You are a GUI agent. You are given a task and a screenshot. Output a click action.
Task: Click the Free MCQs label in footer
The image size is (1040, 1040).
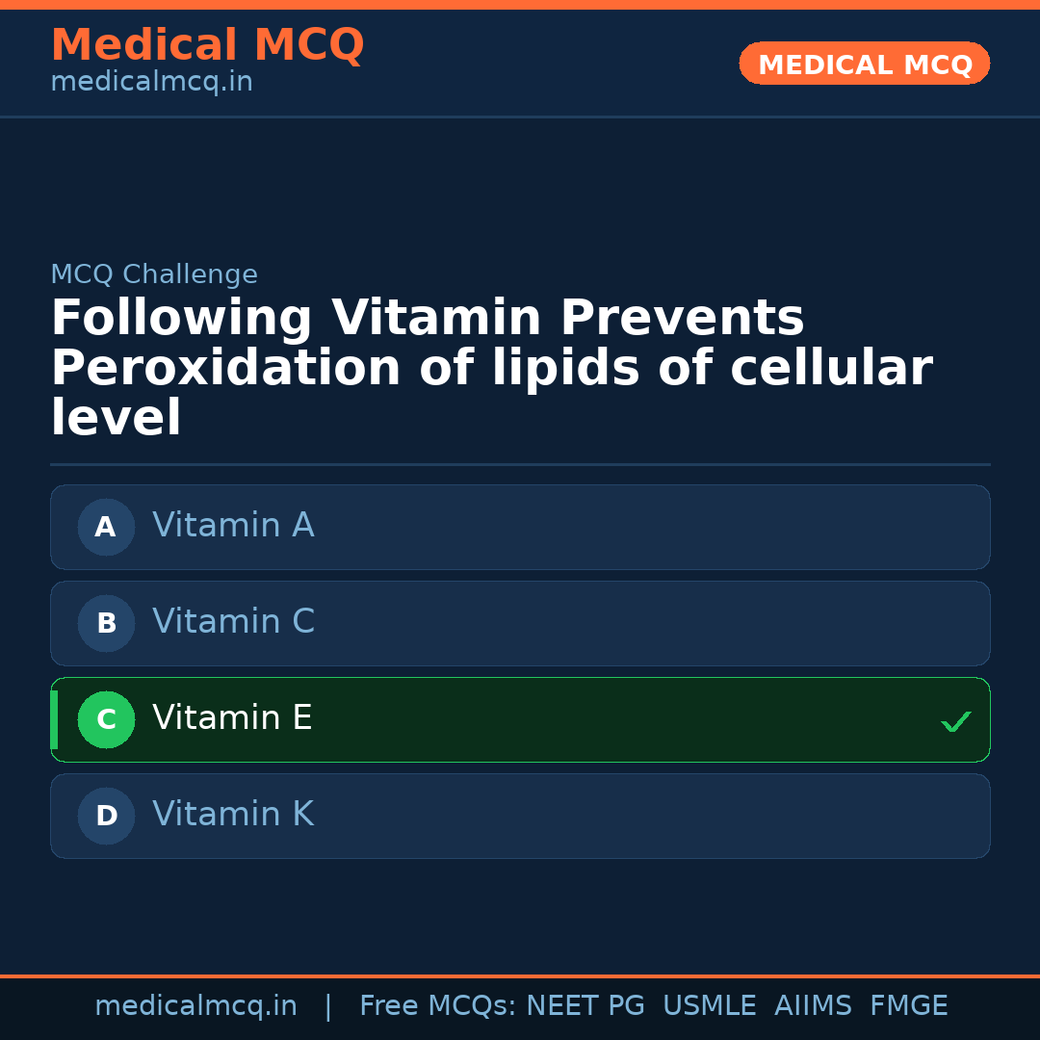tap(438, 1006)
